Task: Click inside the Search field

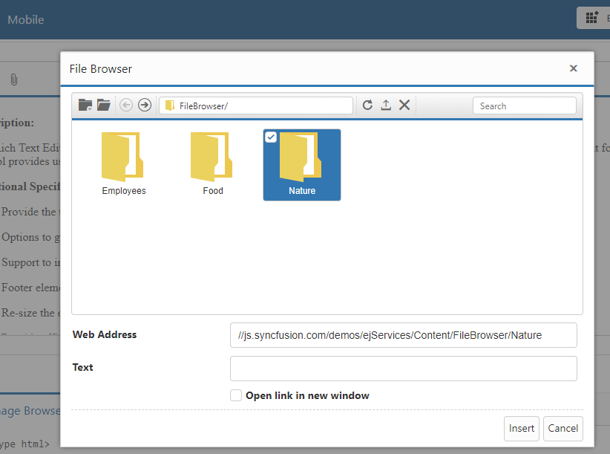Action: (x=524, y=106)
